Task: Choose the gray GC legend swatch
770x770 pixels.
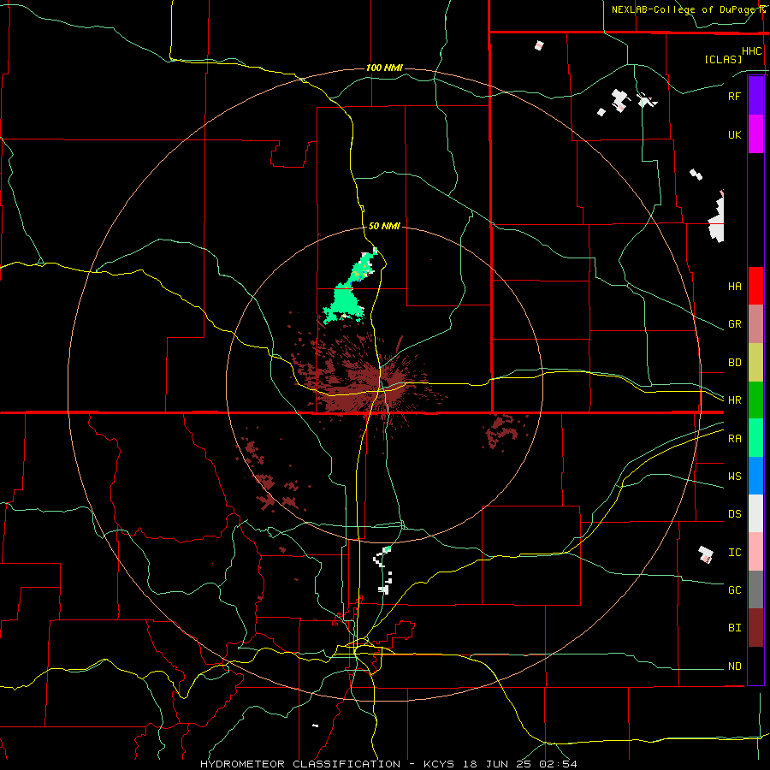Action: 755,589
